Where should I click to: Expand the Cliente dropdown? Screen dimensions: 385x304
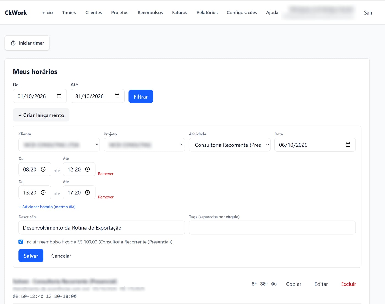tap(59, 145)
